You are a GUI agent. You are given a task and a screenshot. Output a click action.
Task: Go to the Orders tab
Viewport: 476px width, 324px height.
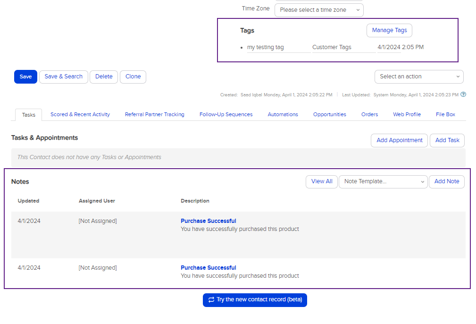(369, 115)
